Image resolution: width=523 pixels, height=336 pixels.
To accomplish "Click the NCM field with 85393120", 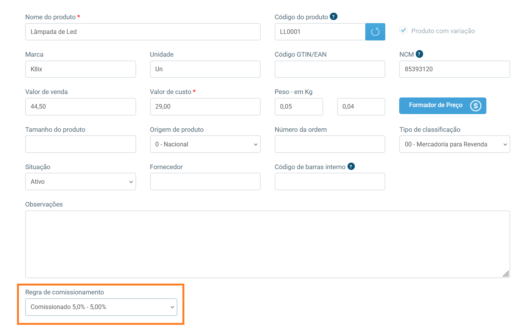I will [x=454, y=69].
